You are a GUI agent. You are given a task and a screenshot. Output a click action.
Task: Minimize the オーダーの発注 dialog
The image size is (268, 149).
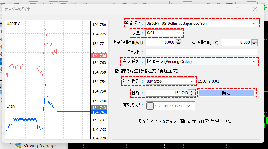pos(220,9)
